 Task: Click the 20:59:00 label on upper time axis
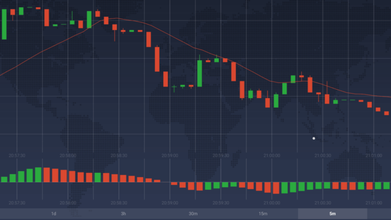pyautogui.click(x=170, y=155)
